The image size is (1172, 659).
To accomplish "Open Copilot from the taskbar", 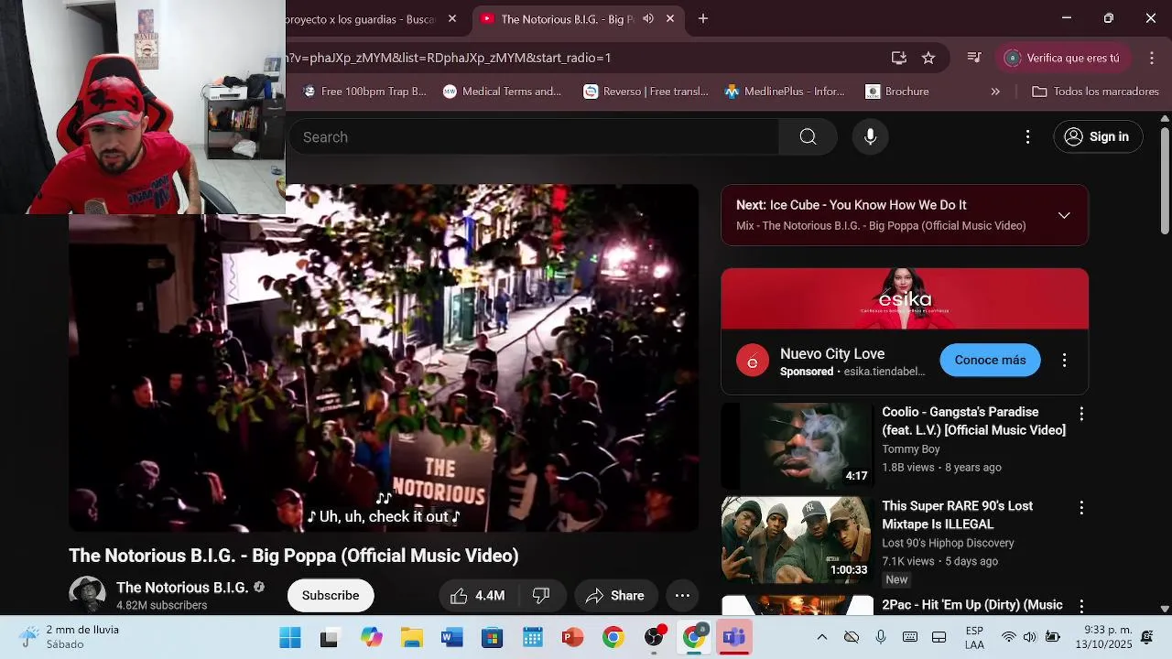I will pyautogui.click(x=371, y=637).
